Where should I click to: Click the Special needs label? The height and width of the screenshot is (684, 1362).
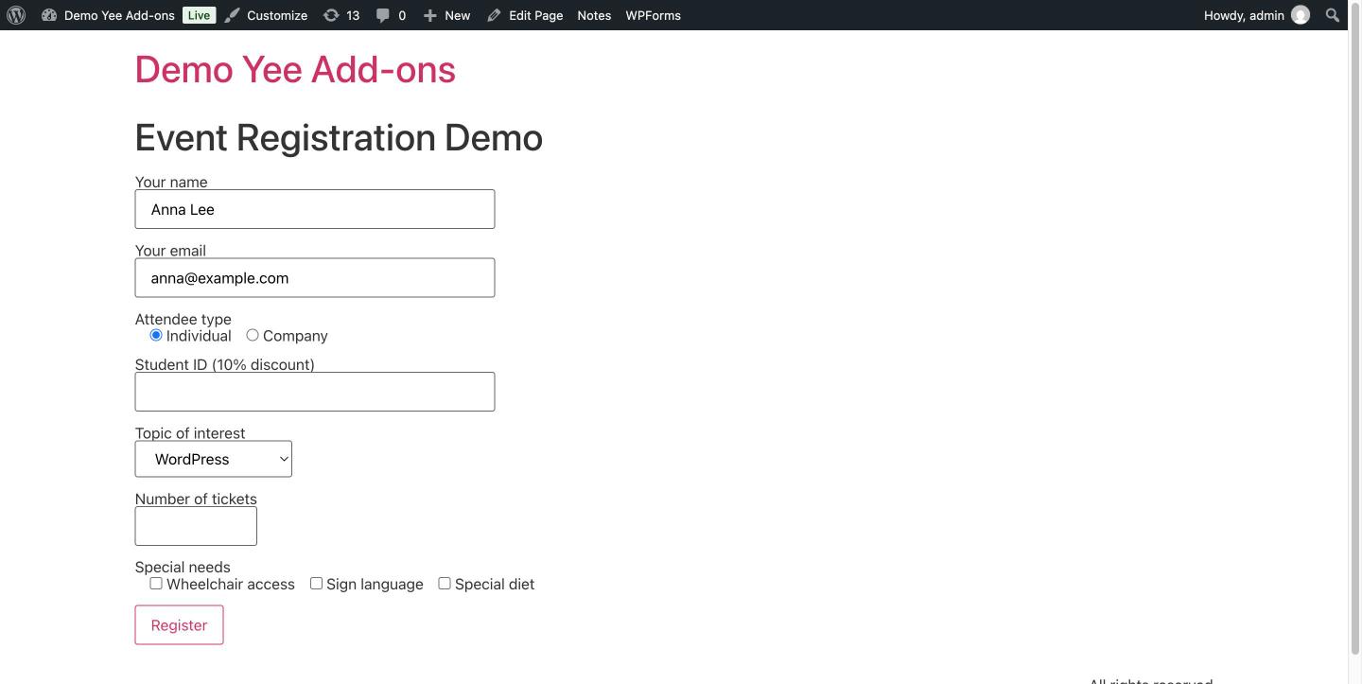point(183,567)
